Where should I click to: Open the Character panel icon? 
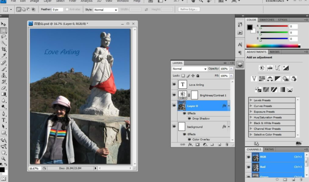tap(240, 45)
